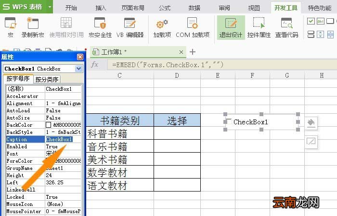This screenshot has height=216, width=337.
Task: Select the MousePointer property row
Action: tap(44, 211)
